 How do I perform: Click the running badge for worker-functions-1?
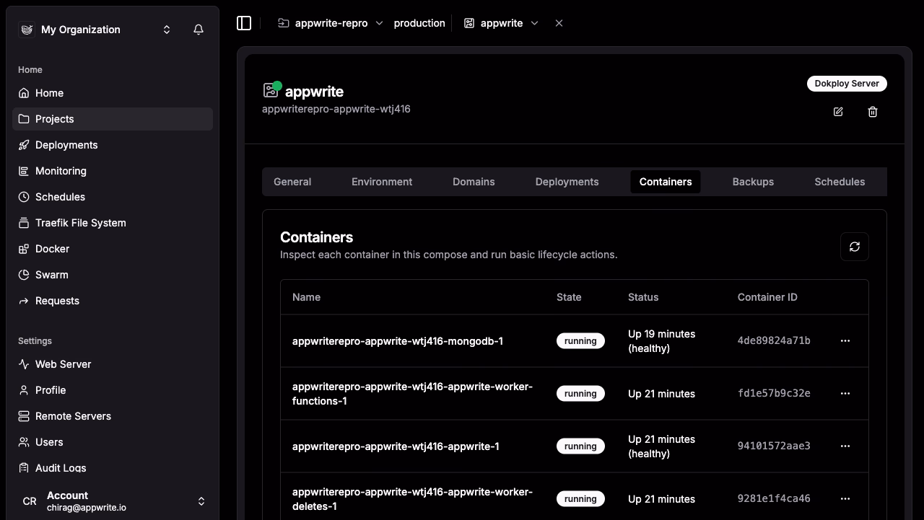coord(580,393)
